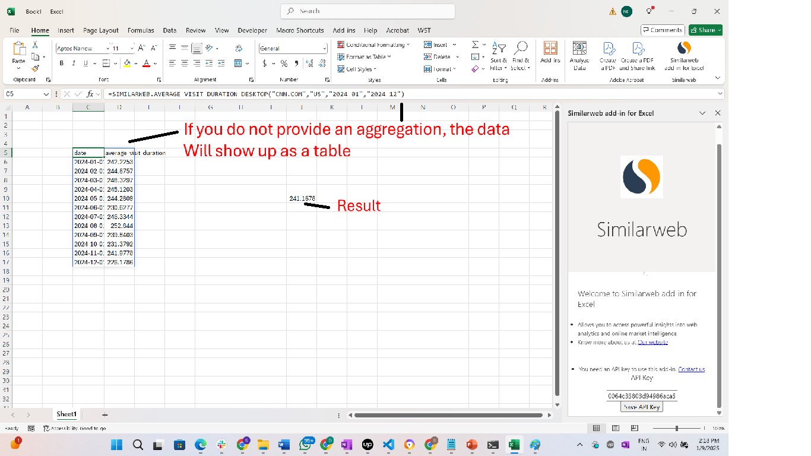The image size is (811, 456).
Task: Apply italic formatting to the cell
Action: (x=74, y=64)
